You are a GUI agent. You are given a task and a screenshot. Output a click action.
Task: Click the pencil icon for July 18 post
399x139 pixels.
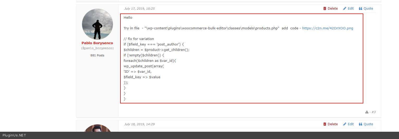345,124
